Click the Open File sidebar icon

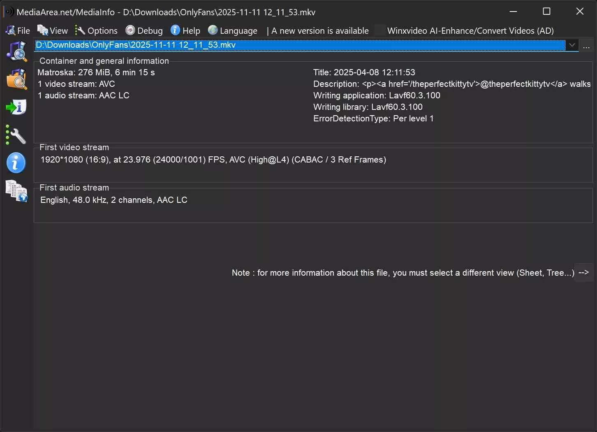pyautogui.click(x=16, y=51)
